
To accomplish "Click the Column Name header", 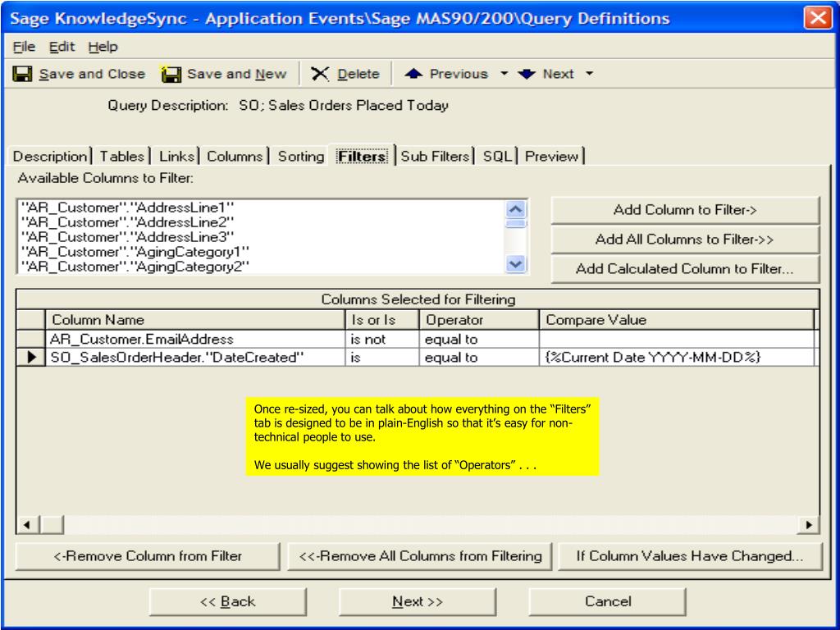I will (195, 320).
